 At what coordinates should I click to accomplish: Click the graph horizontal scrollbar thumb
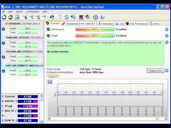tap(157, 118)
